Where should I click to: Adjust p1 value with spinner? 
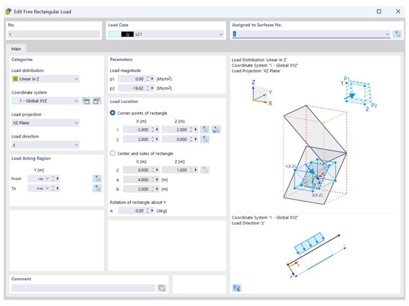pos(147,79)
